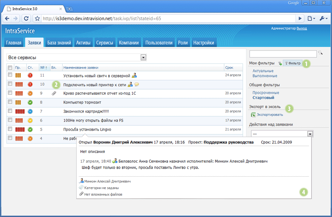
Task: Click the green check status icon in row 8
Action: [x=30, y=103]
